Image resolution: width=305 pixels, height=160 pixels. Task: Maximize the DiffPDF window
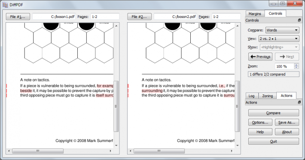pyautogui.click(x=283, y=3)
